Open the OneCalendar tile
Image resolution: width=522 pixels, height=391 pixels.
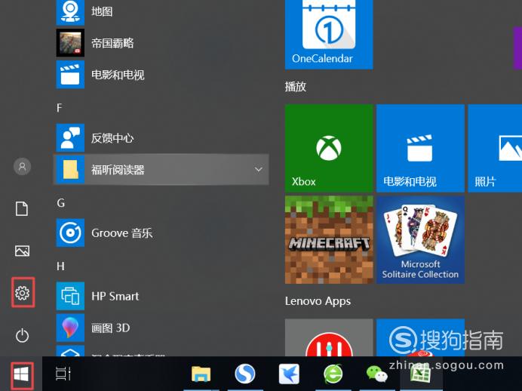click(x=329, y=35)
